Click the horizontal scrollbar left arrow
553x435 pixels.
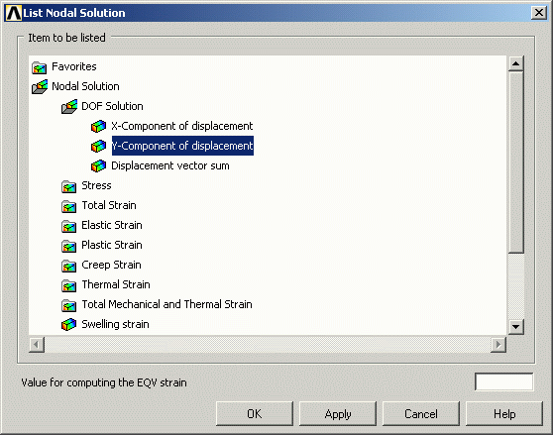tap(37, 345)
